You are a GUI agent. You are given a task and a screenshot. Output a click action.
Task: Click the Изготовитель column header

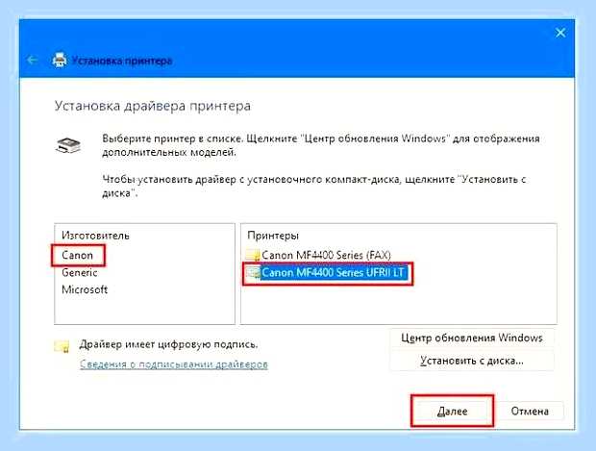point(95,236)
